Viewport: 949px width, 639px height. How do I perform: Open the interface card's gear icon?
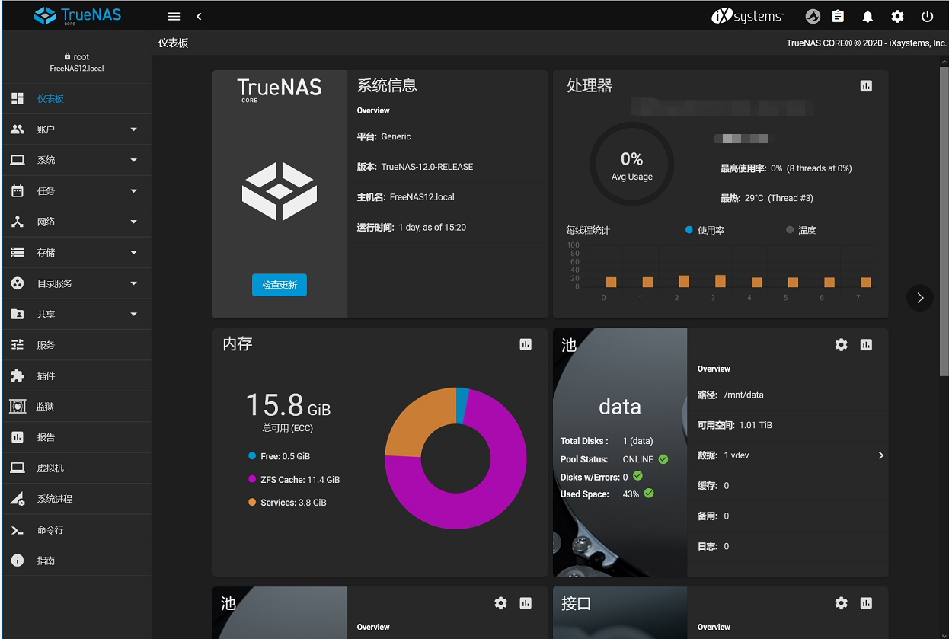pos(841,602)
